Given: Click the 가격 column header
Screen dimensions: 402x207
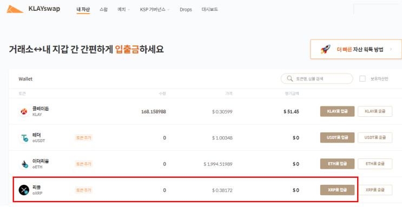Looking at the screenshot, I should [229, 94].
